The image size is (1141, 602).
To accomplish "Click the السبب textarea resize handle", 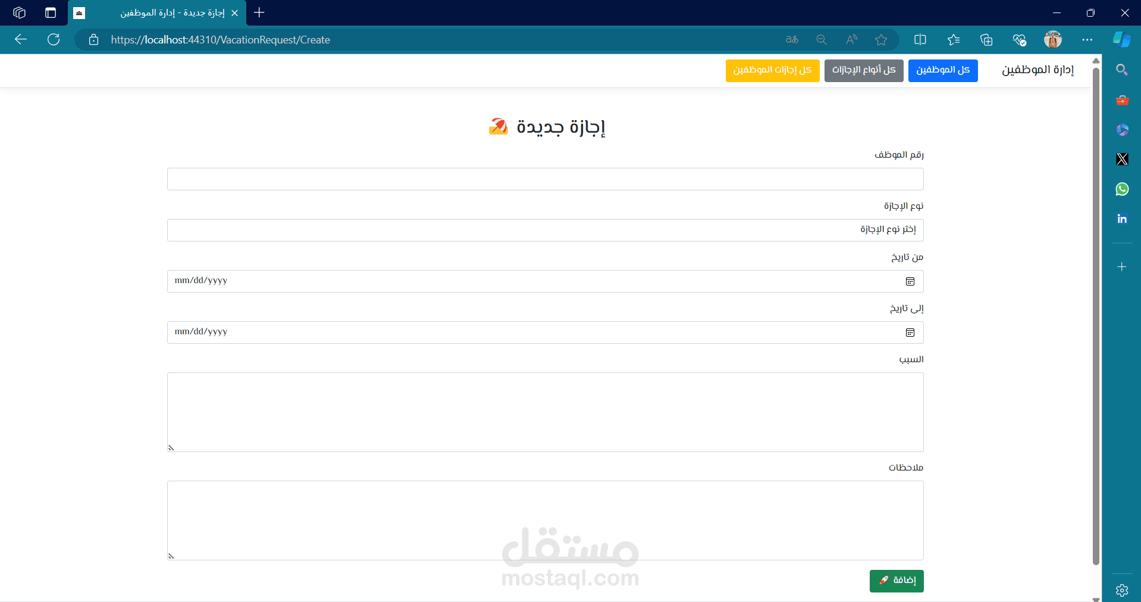I will click(x=171, y=448).
